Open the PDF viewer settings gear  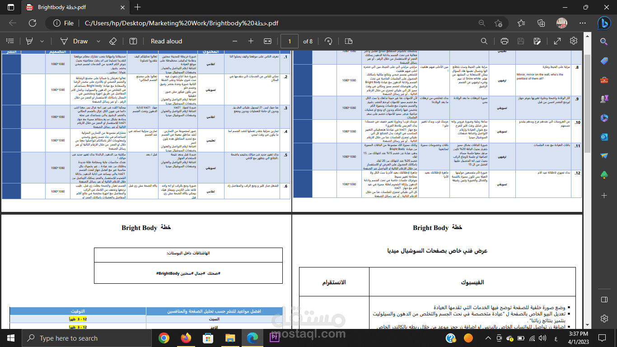(574, 41)
